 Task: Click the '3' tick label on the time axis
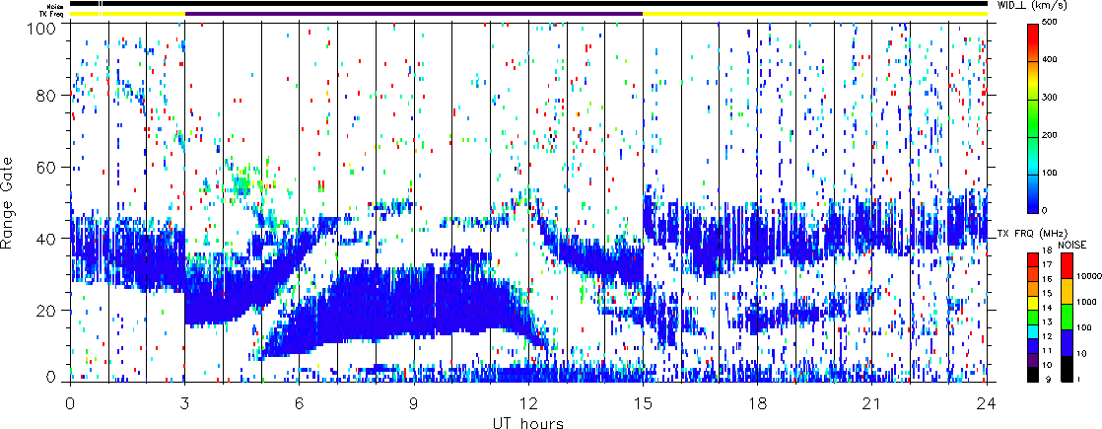coord(184,404)
